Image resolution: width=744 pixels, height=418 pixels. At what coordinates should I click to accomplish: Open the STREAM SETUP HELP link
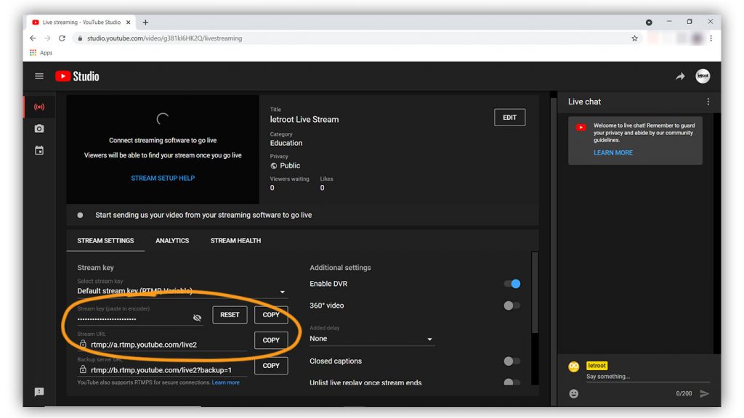pos(163,179)
